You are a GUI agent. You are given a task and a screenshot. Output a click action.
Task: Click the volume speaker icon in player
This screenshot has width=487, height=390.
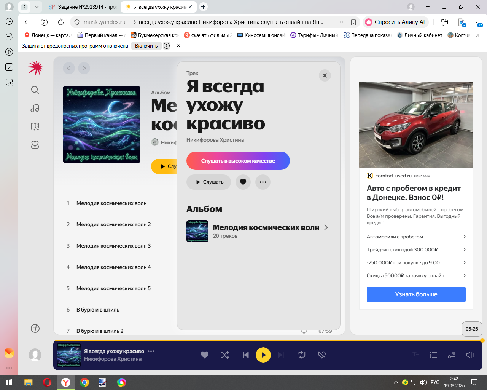point(470,355)
